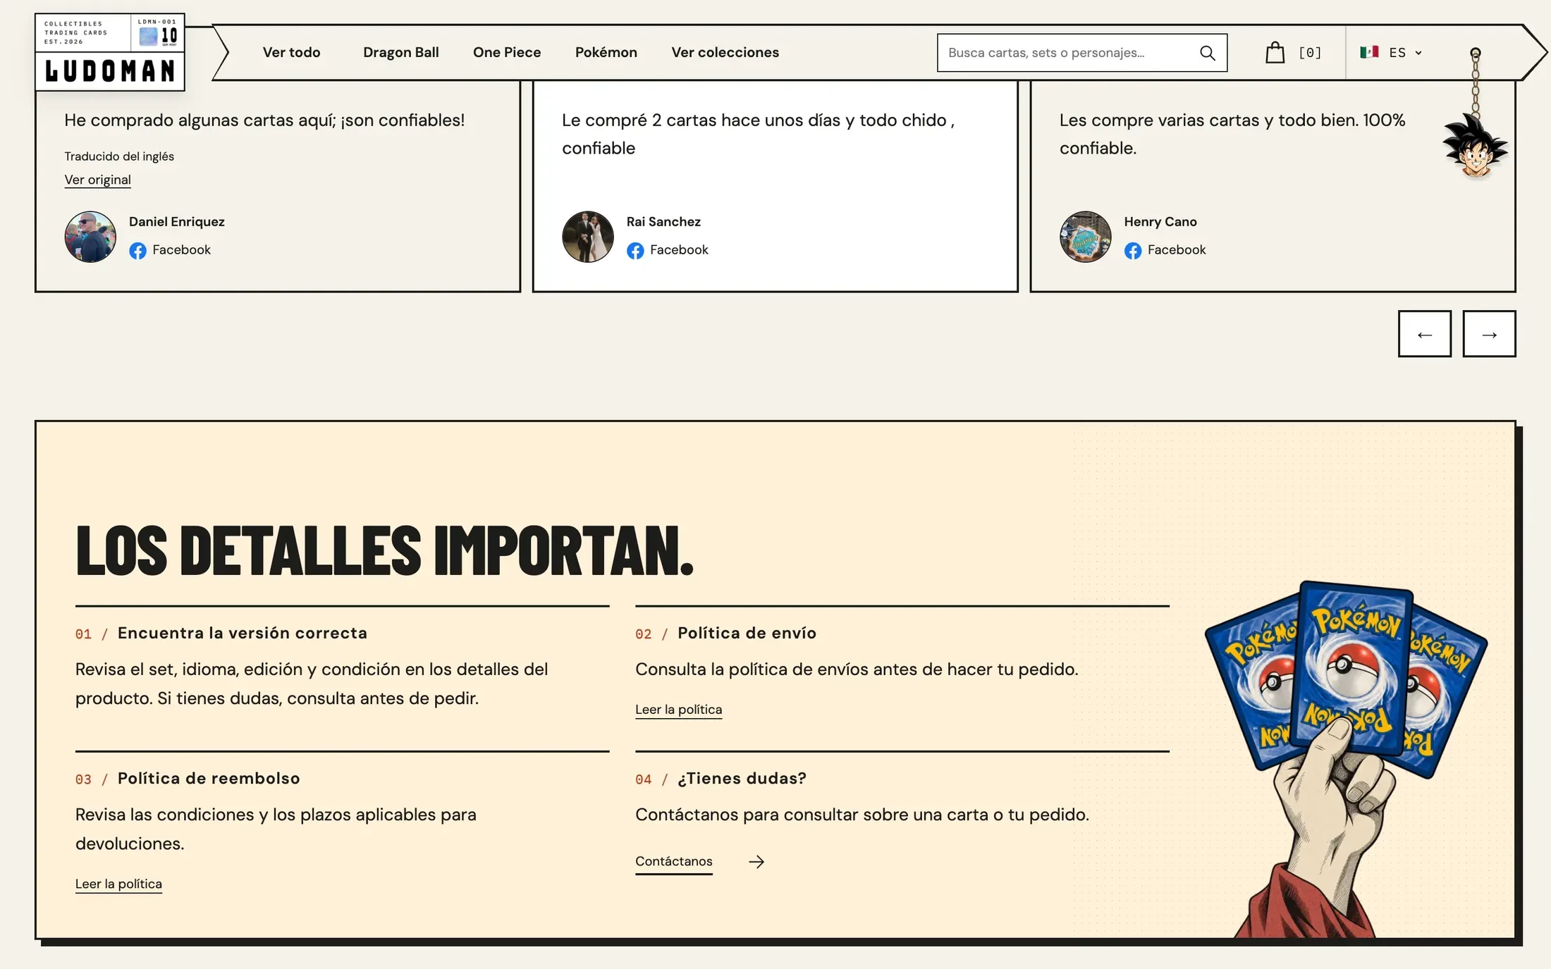The image size is (1551, 969).
Task: Open the Dragon Ball menu item
Action: point(401,52)
